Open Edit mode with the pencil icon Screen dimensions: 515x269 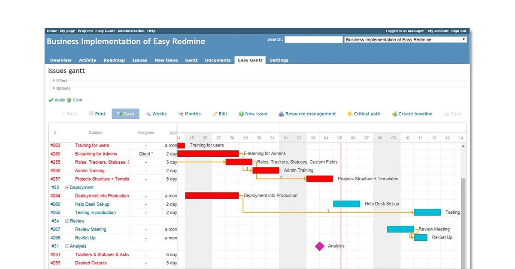click(220, 114)
